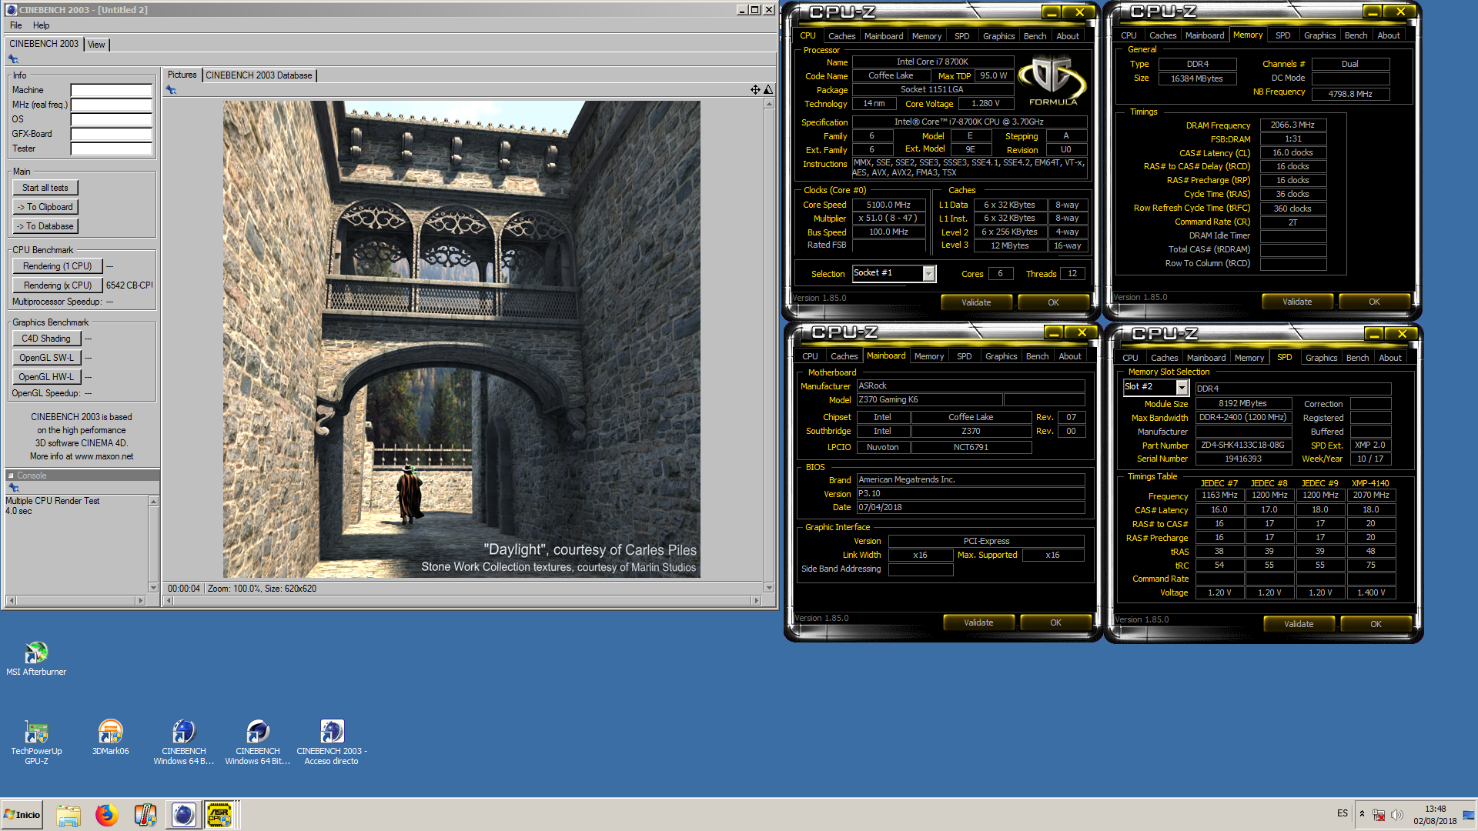Click the picture viewer horizontal scrollbar

[x=463, y=600]
